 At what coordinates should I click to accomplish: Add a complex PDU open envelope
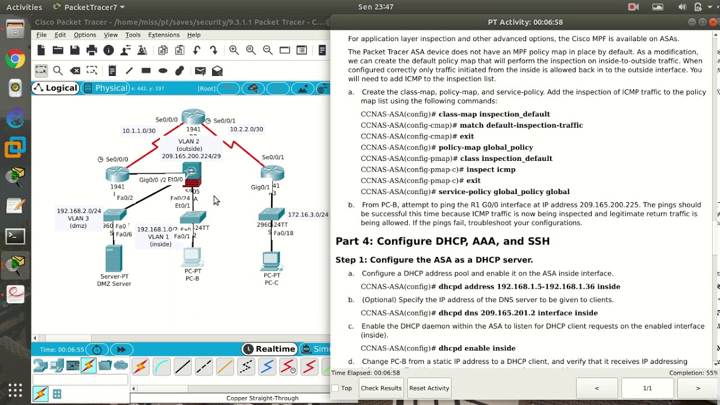pos(217,71)
